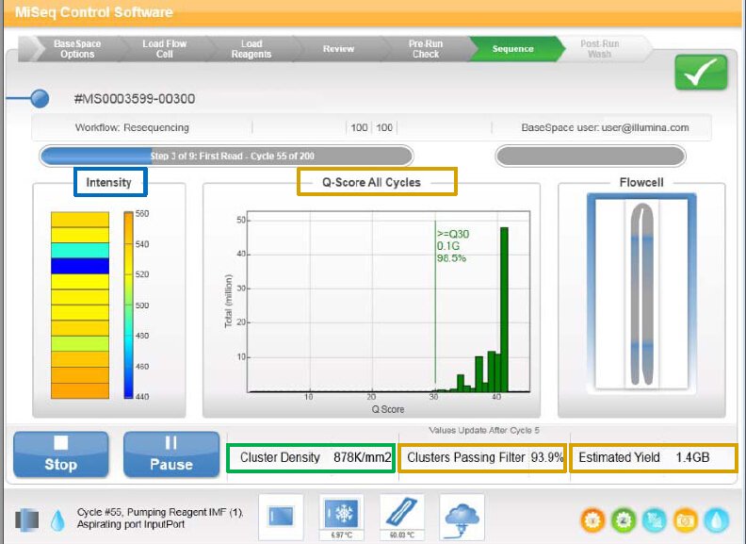
Task: Click the empty grey secondary progress bar
Action: pyautogui.click(x=591, y=156)
